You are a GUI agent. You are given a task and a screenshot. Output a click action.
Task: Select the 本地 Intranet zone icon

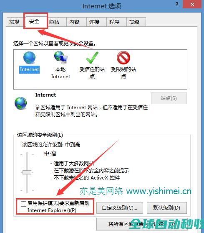tap(61, 57)
